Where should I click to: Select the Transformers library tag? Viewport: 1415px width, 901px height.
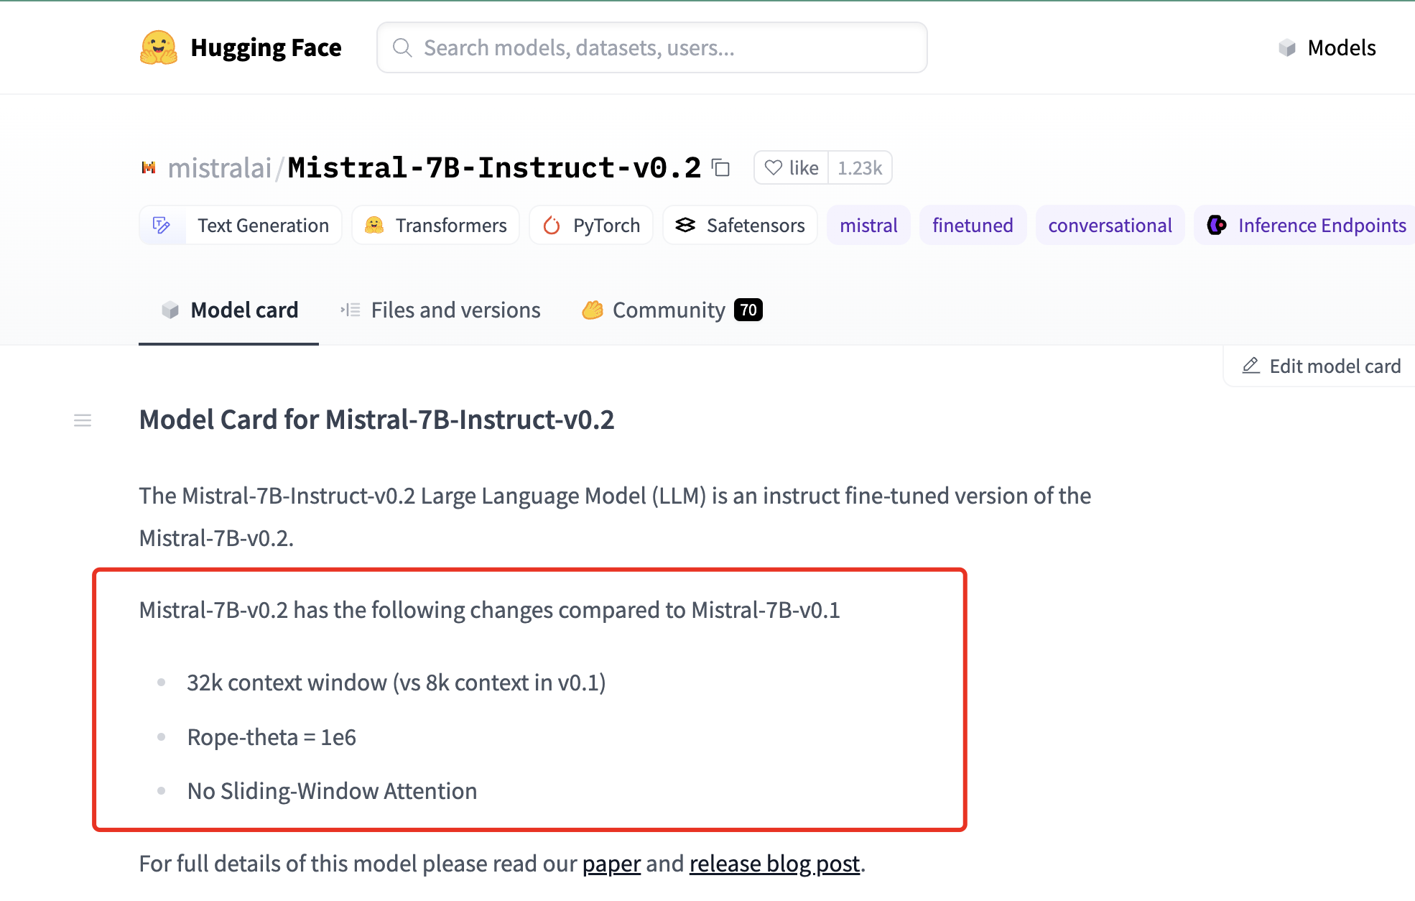[x=435, y=226]
